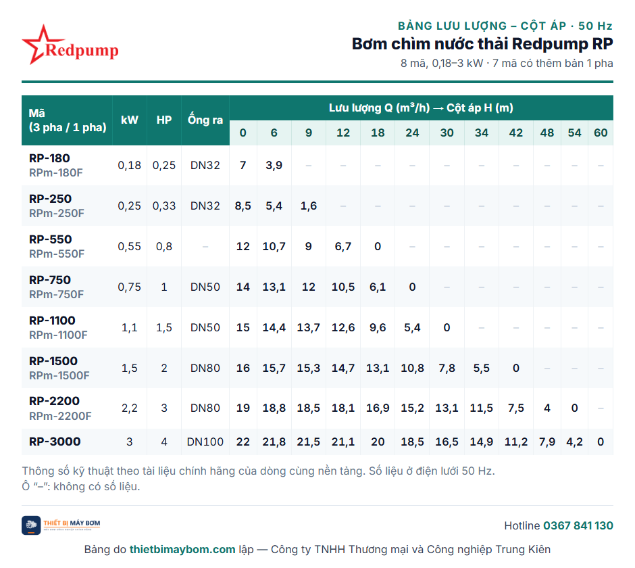Click the 'Ống ra' column header

pos(205,120)
